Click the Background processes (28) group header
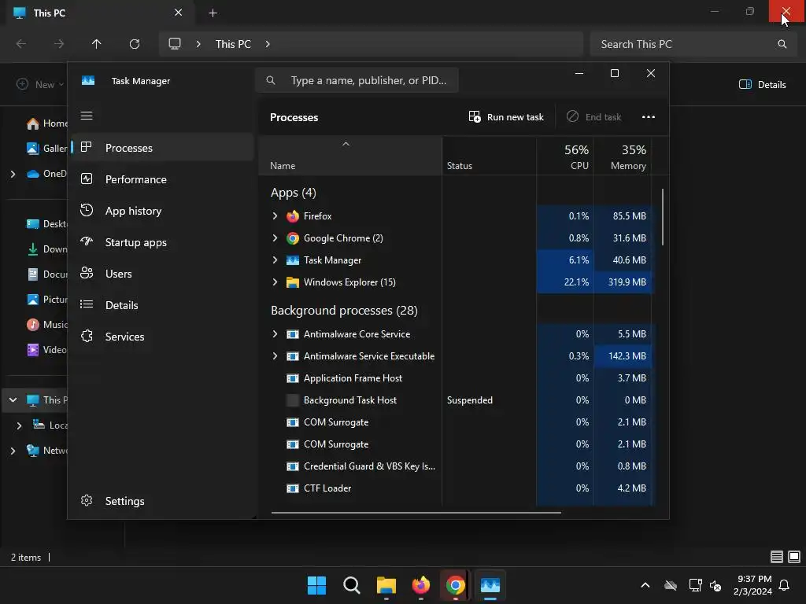Image resolution: width=806 pixels, height=604 pixels. point(344,311)
